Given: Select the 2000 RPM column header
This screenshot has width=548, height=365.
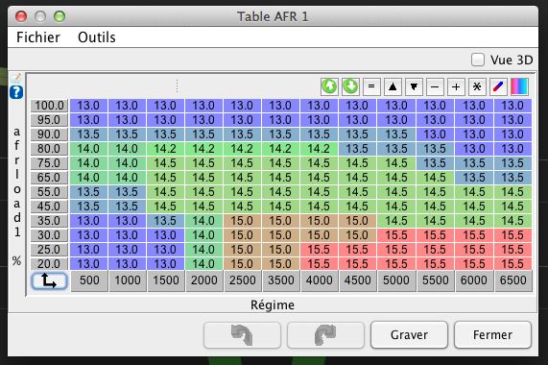Looking at the screenshot, I should pos(204,280).
